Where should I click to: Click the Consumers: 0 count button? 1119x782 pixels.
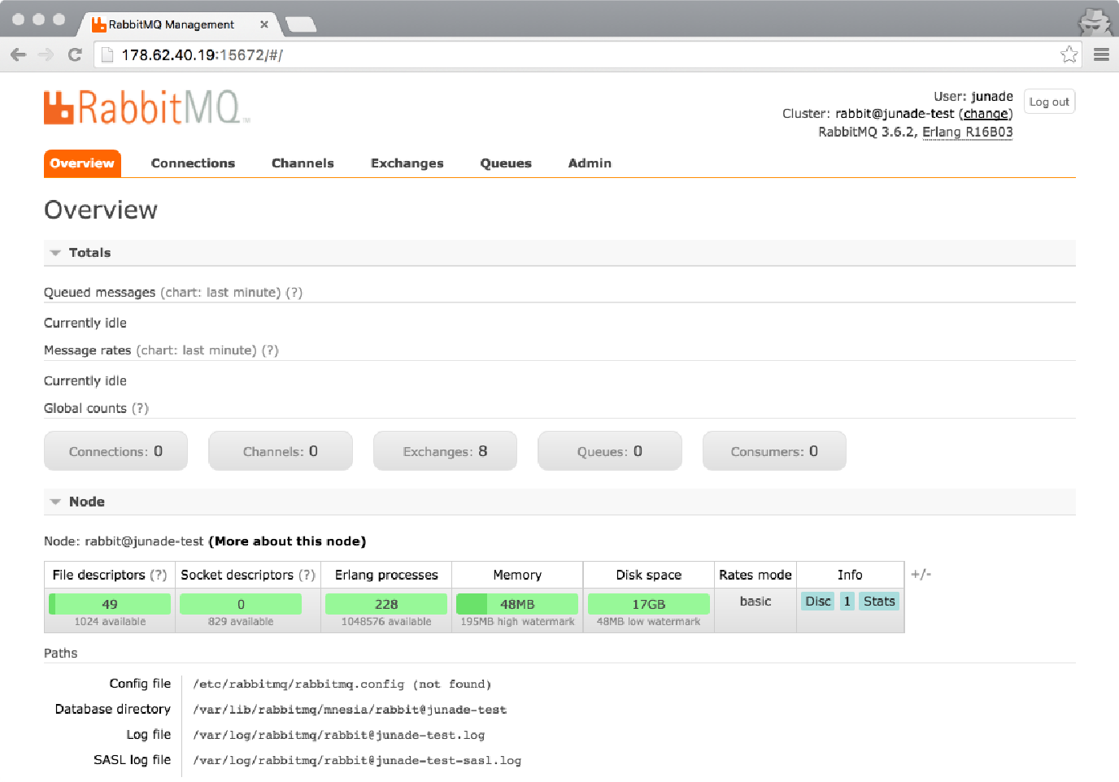[x=774, y=451]
